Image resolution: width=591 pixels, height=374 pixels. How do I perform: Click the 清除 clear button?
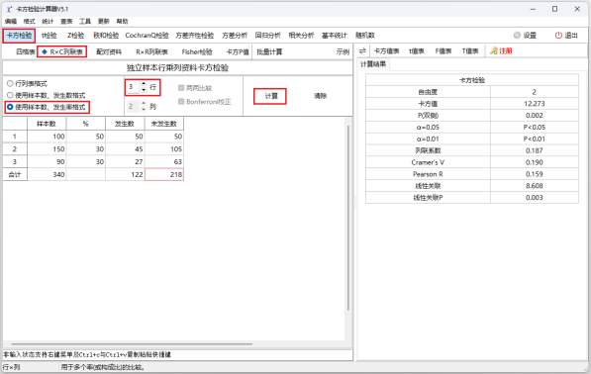pyautogui.click(x=321, y=96)
